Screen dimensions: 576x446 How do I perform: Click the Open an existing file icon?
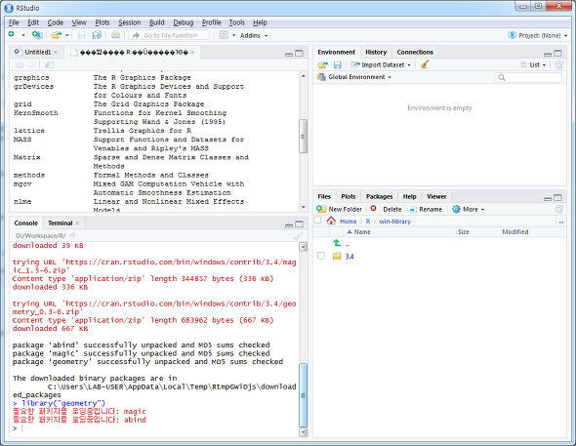click(x=56, y=35)
